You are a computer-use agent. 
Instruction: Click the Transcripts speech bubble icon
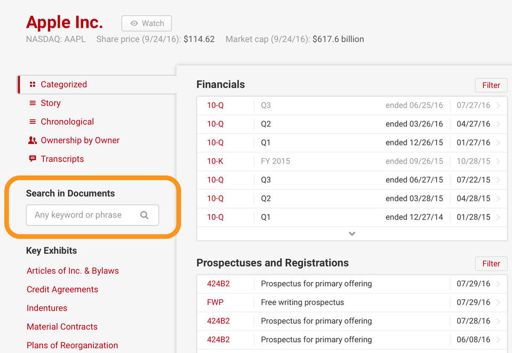click(33, 159)
